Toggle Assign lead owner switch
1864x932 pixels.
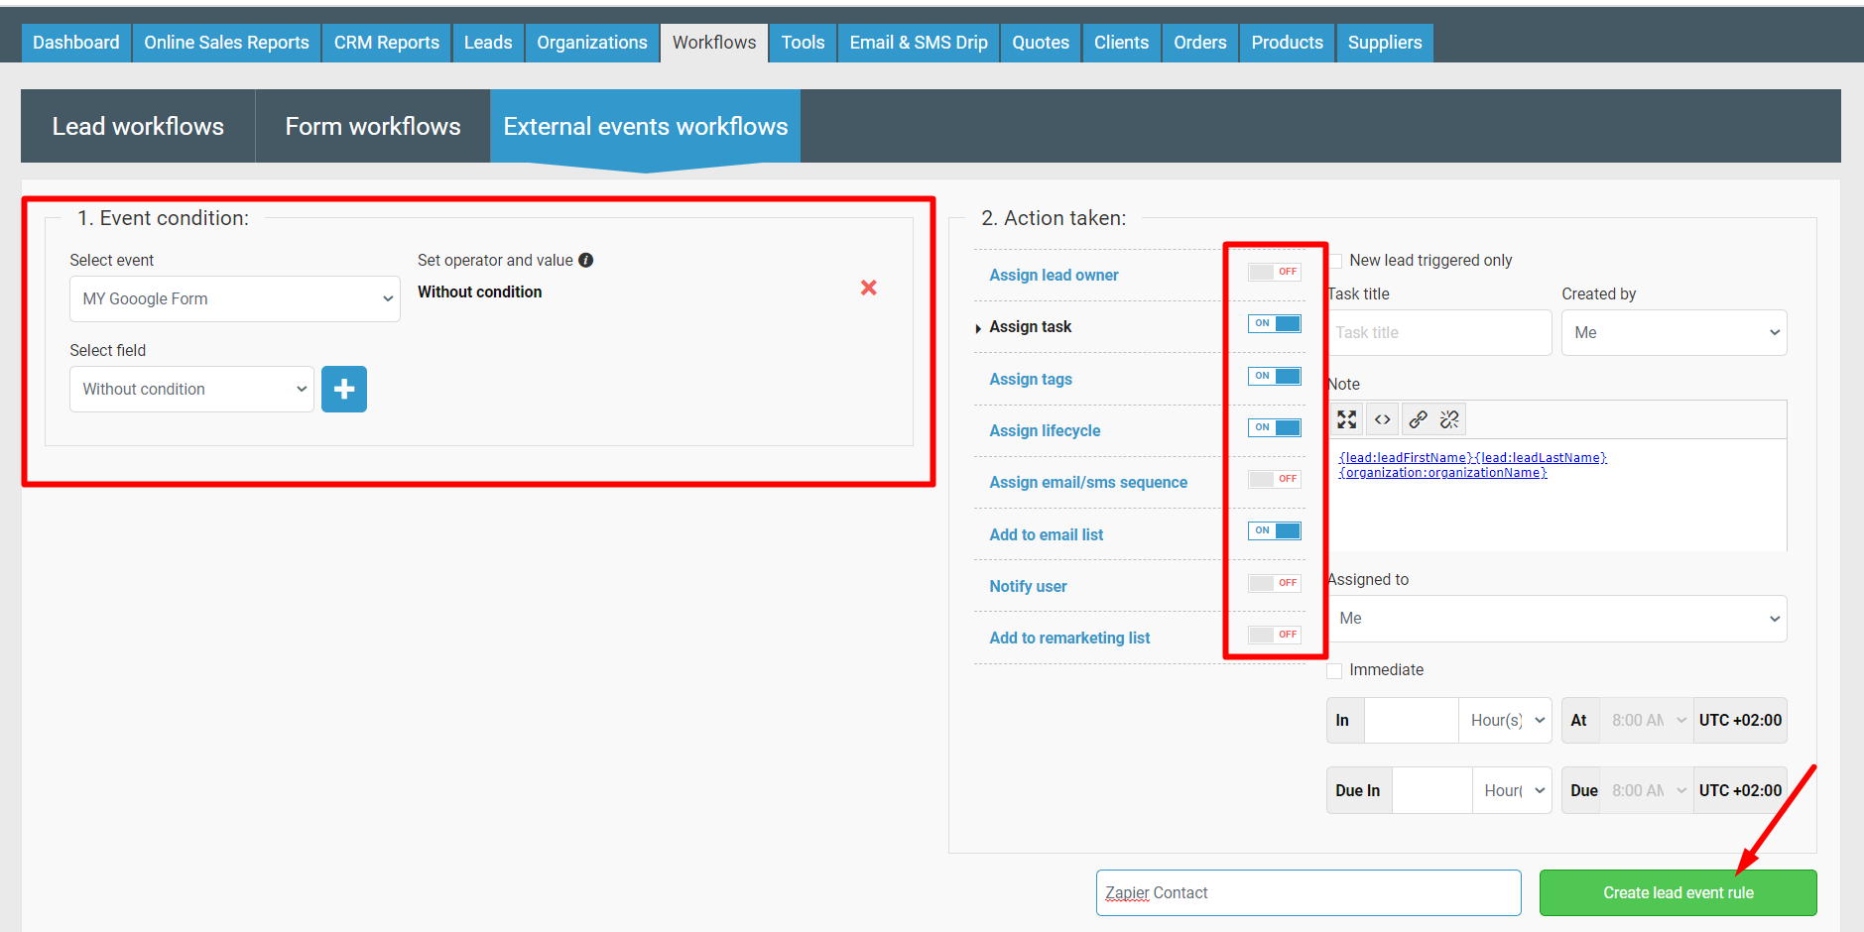(x=1275, y=272)
